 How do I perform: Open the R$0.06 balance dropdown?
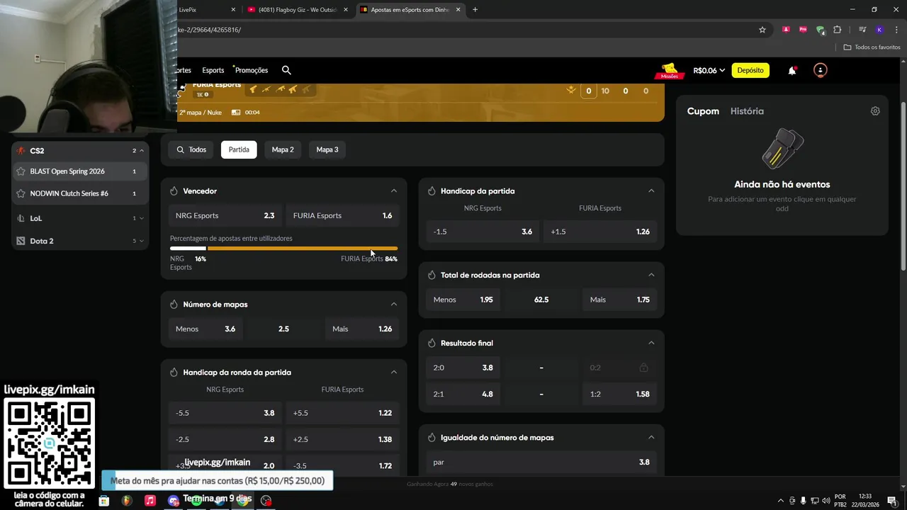(709, 70)
